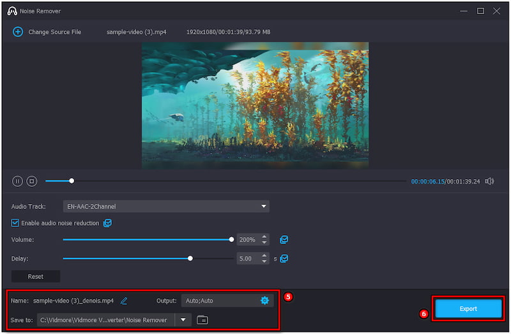Open the Save to folder icon
This screenshot has height=334, width=511.
pos(202,320)
